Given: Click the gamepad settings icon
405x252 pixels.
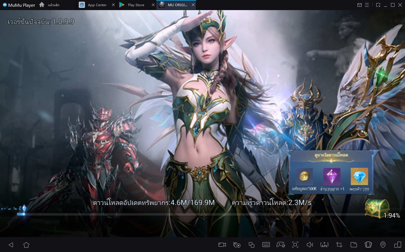Looking at the screenshot, I should (x=281, y=245).
